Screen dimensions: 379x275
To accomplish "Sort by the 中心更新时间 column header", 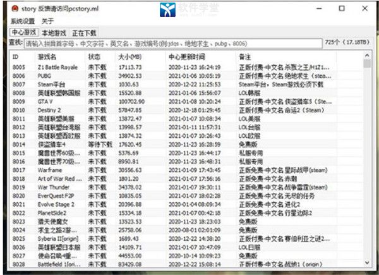I will [187, 57].
